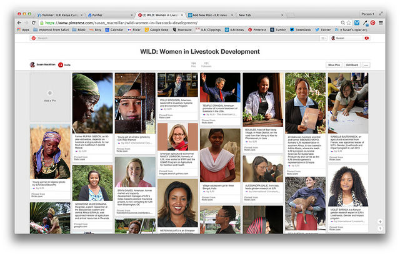The height and width of the screenshot is (254, 400).
Task: Click the fullscreen arrows icon at top right
Action: [x=381, y=14]
